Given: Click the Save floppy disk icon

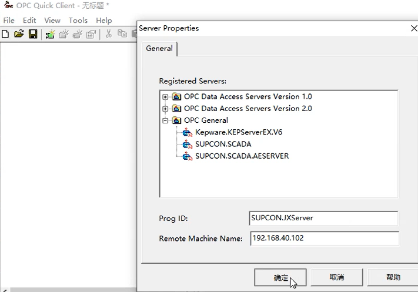Looking at the screenshot, I should click(33, 34).
